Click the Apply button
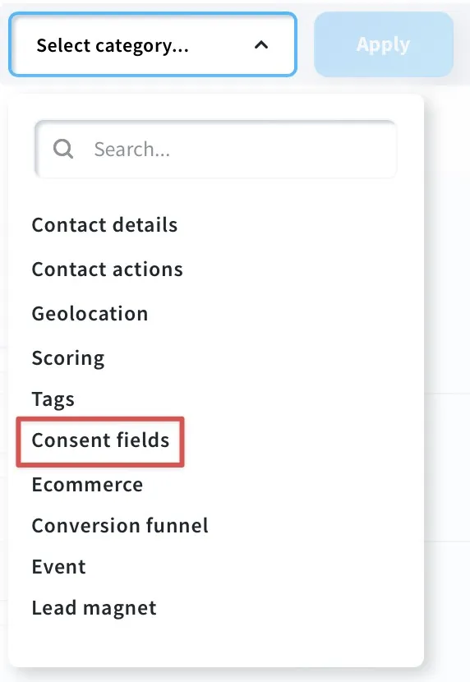Image resolution: width=470 pixels, height=682 pixels. 384,44
